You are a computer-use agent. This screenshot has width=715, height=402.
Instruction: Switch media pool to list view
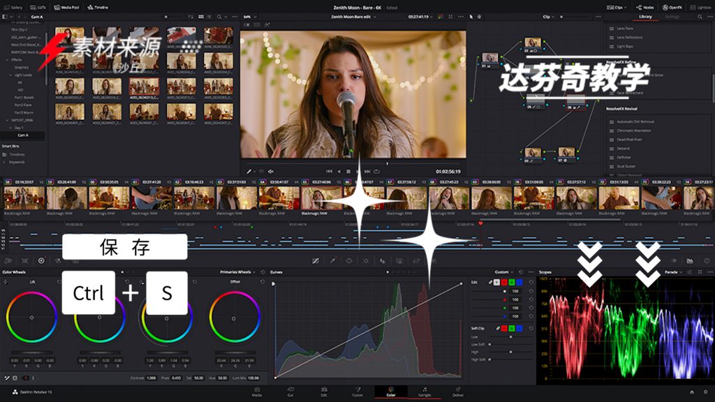209,17
